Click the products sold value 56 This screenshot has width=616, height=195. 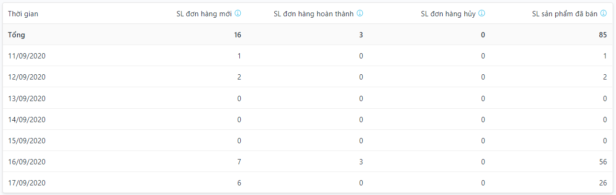pyautogui.click(x=603, y=162)
